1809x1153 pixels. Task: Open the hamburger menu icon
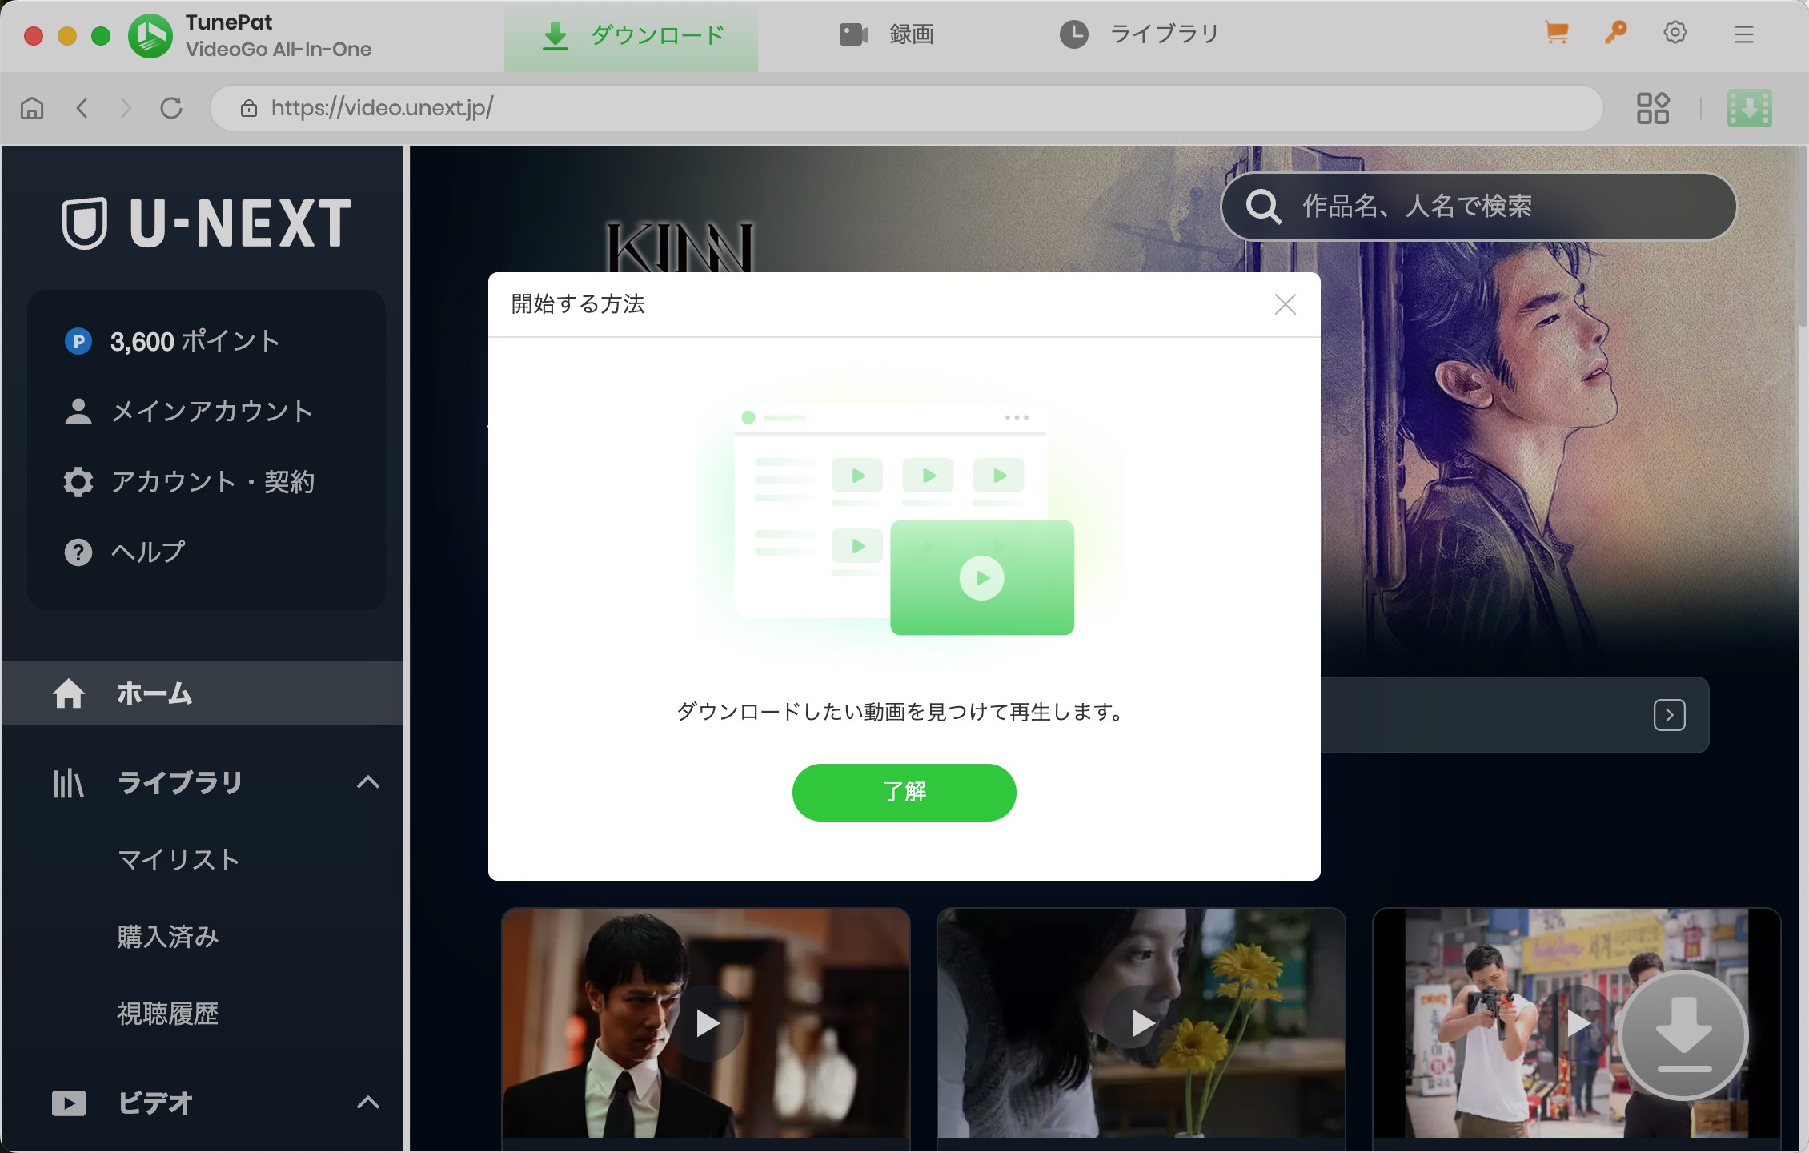(x=1744, y=34)
